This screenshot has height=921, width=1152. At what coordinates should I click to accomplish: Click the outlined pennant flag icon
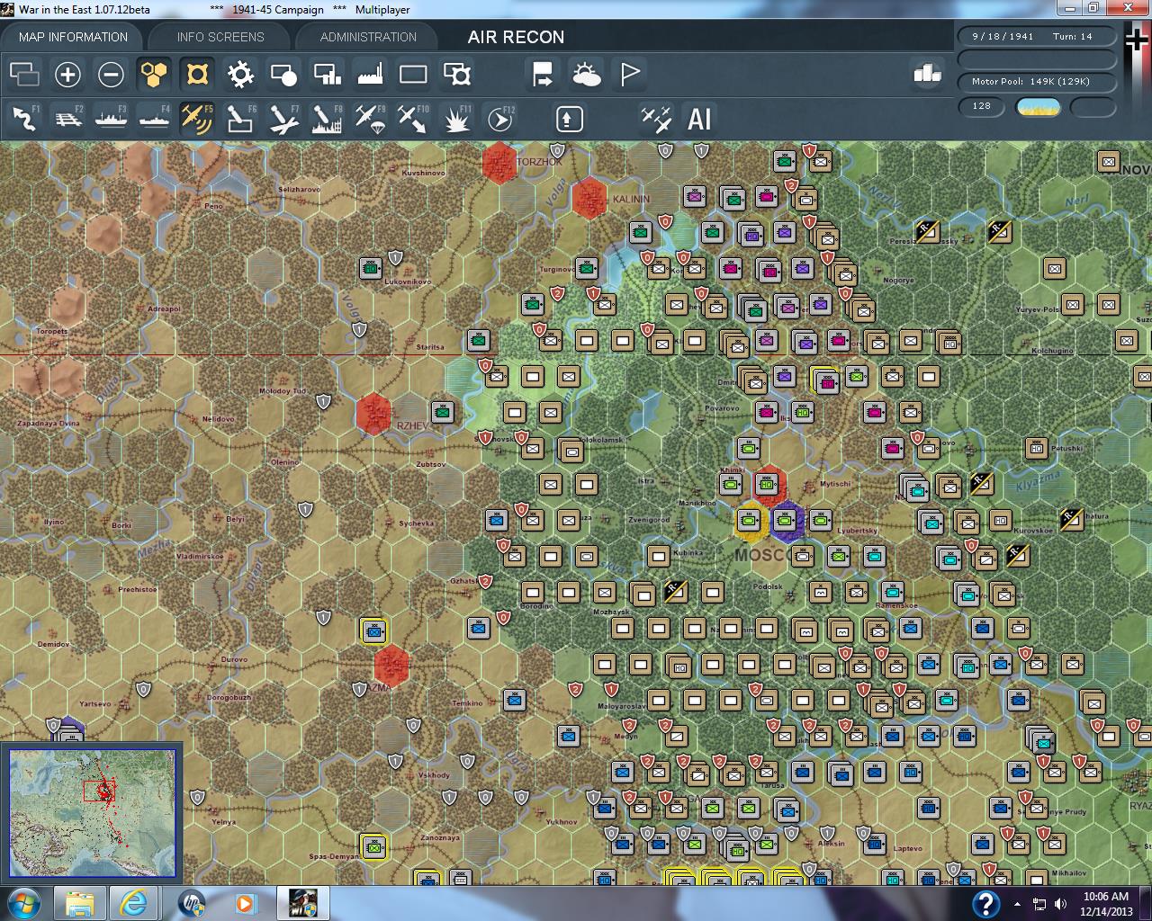pos(630,75)
